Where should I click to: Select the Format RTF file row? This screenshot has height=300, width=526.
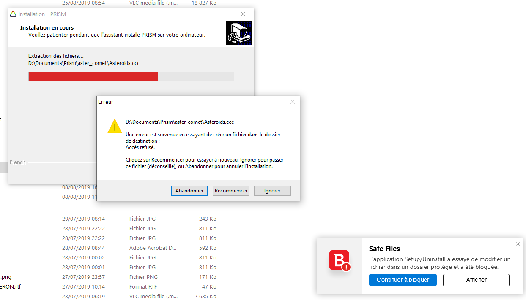click(x=143, y=286)
